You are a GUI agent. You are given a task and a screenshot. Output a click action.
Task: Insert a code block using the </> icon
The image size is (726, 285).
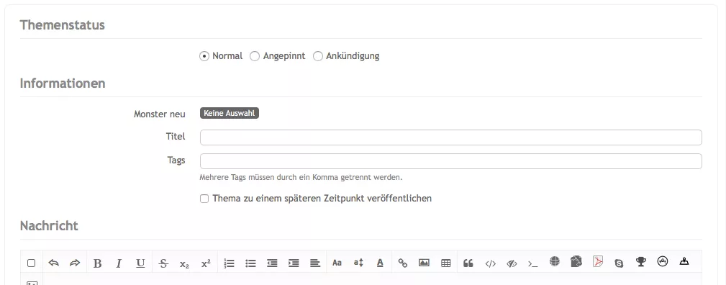click(x=490, y=263)
